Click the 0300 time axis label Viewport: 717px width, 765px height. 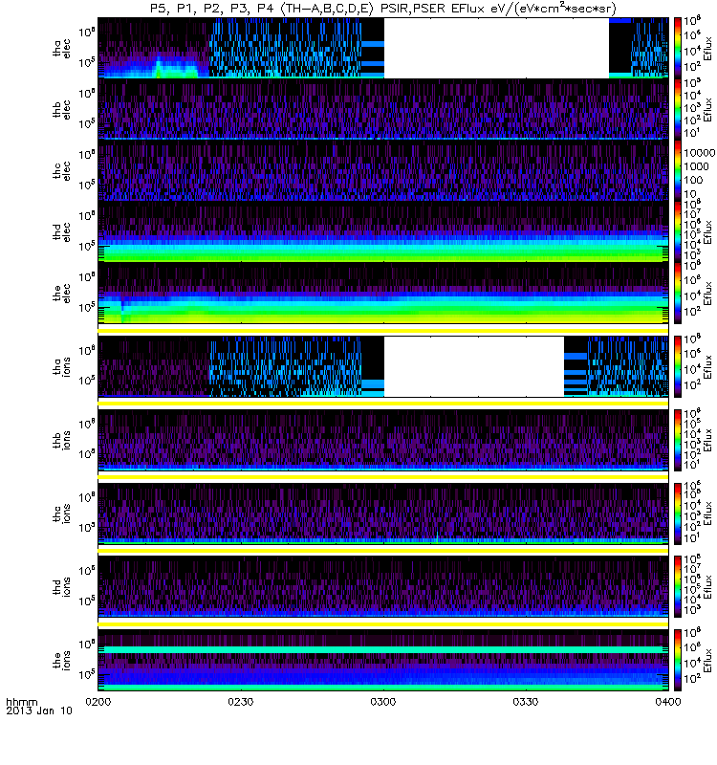coord(383,702)
